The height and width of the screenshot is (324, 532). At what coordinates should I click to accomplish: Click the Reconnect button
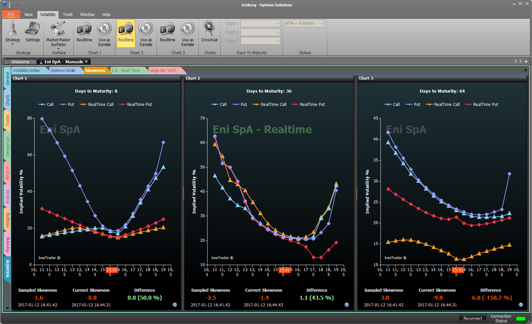472,318
